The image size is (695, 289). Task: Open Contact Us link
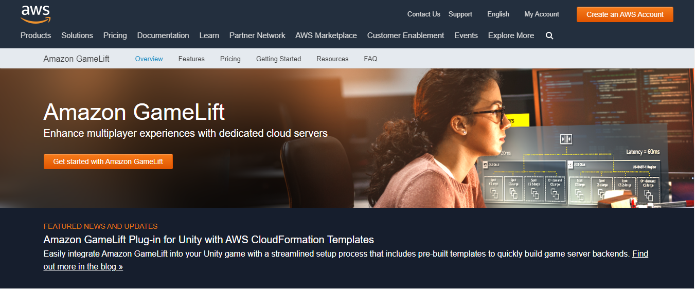[x=424, y=14]
